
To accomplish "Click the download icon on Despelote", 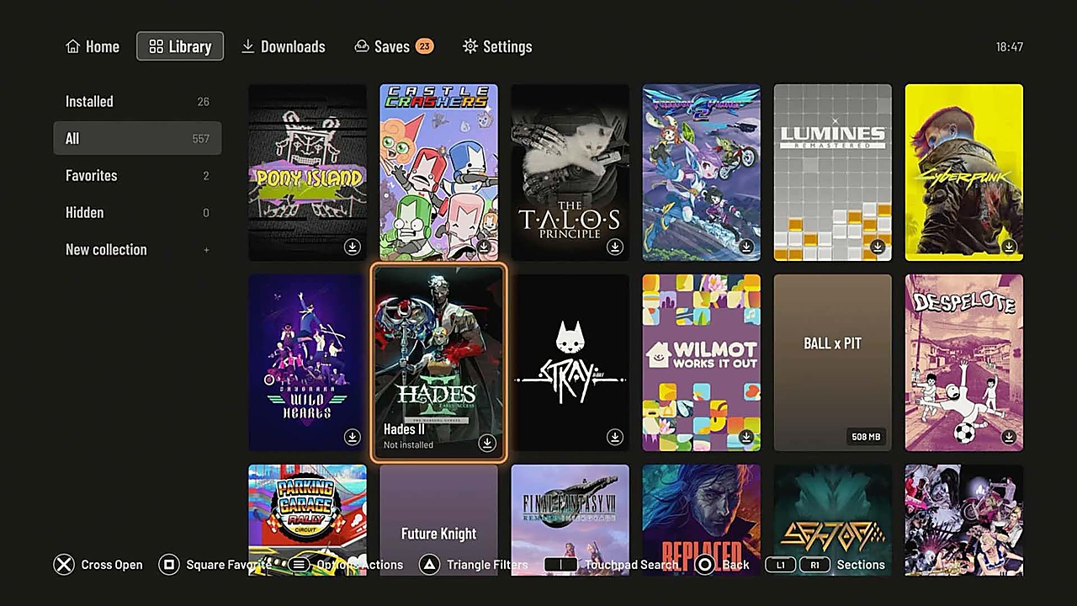I will [1009, 437].
